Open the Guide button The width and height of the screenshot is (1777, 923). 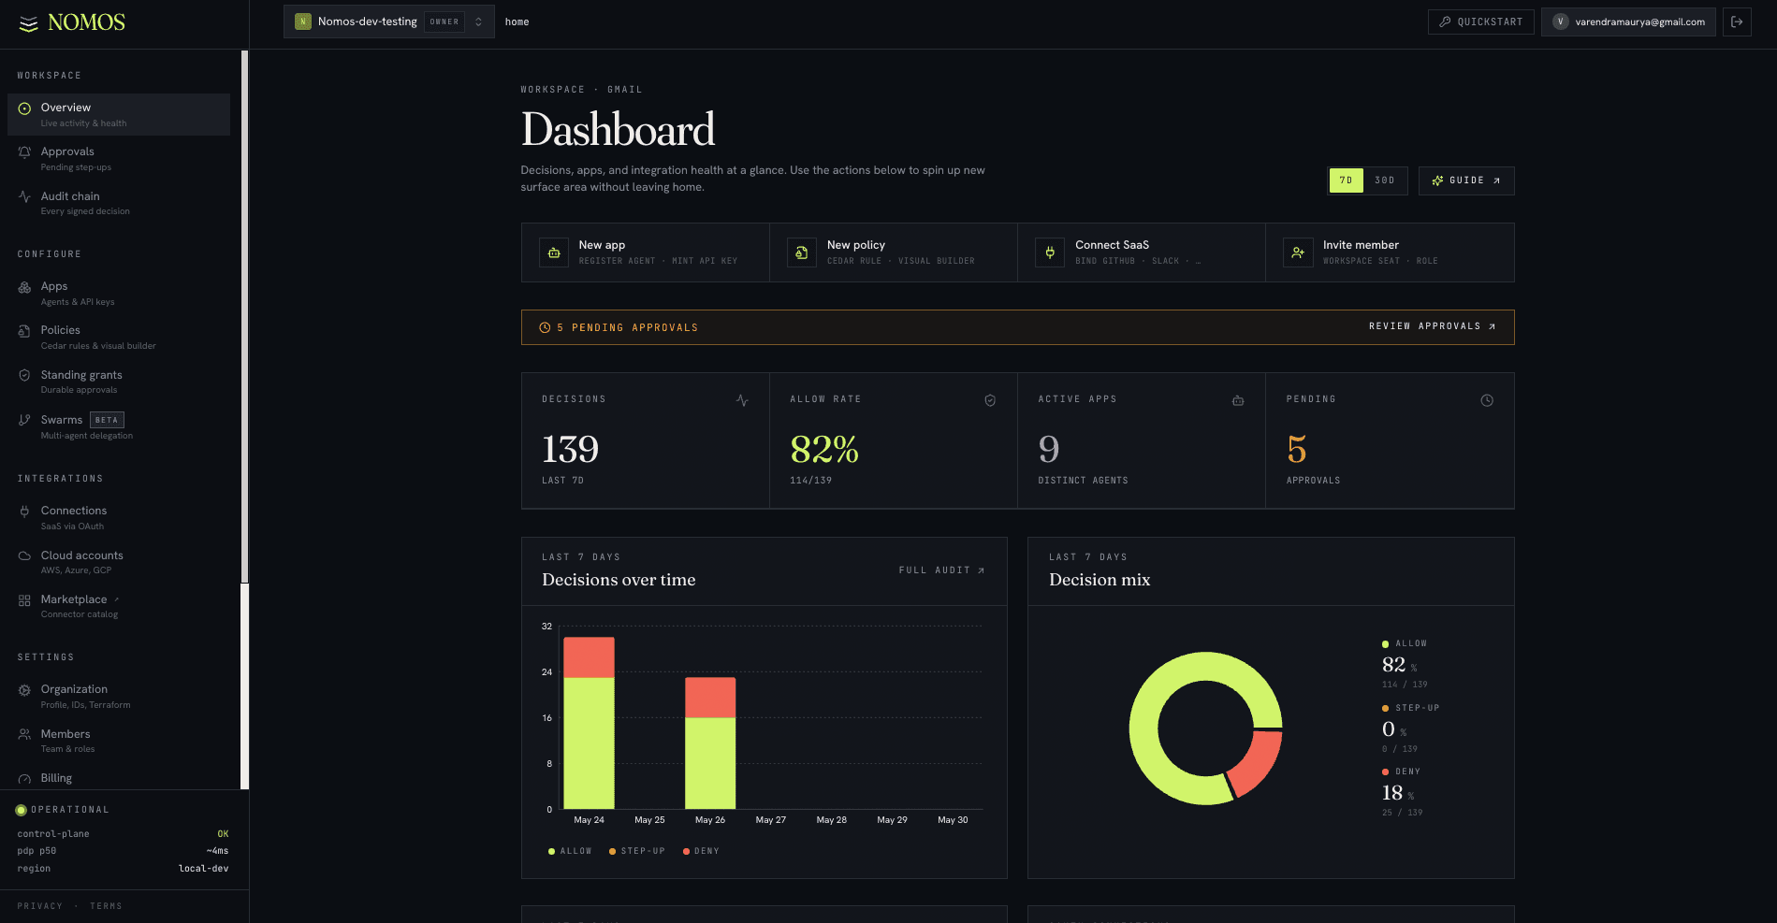(1466, 180)
